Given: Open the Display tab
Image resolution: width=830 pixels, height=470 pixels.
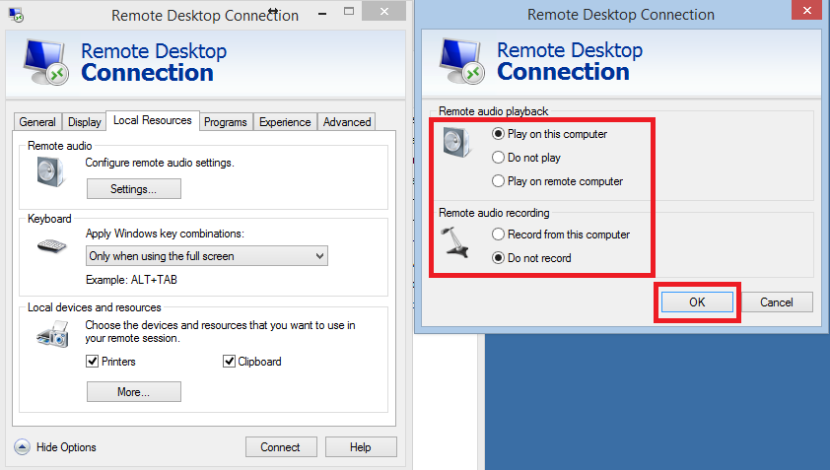Looking at the screenshot, I should pos(84,122).
